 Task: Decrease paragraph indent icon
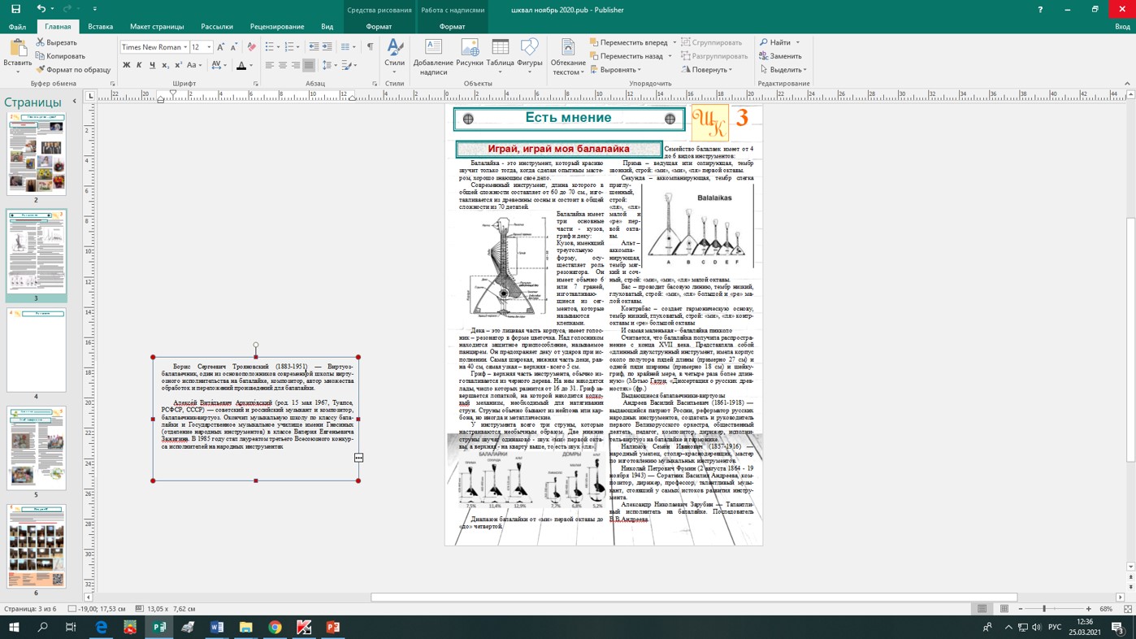[x=314, y=47]
